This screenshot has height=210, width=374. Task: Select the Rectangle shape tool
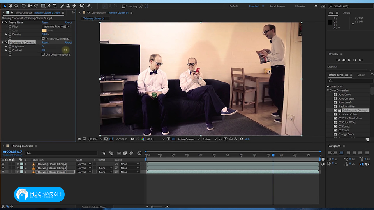coord(43,6)
